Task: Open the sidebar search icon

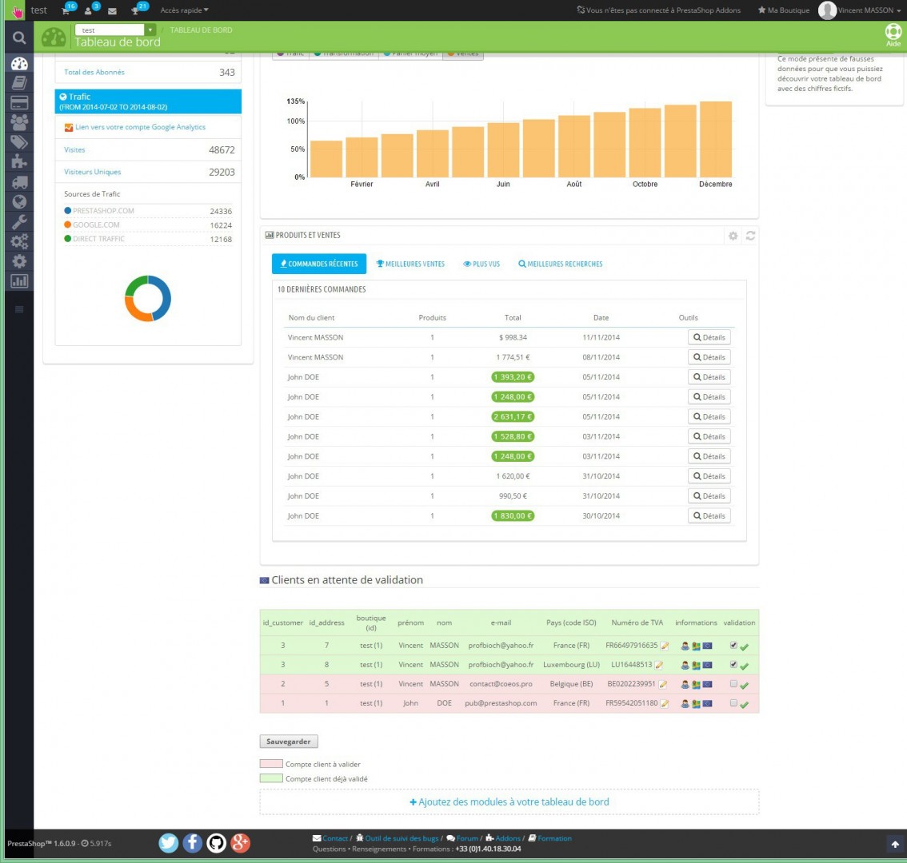Action: tap(19, 38)
